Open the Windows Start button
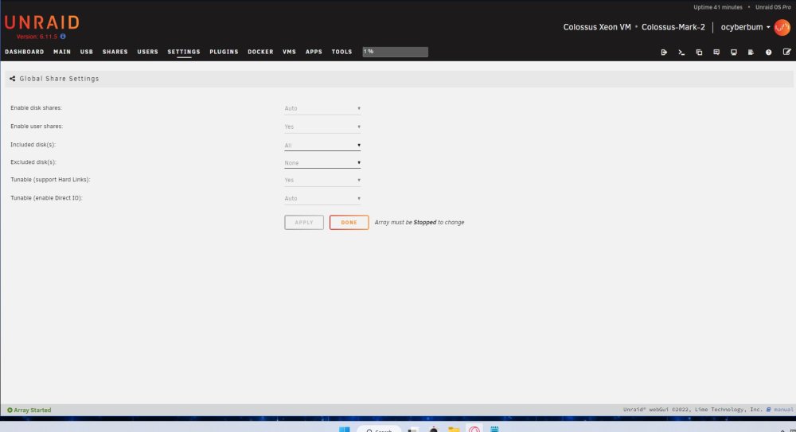The image size is (796, 432). (x=344, y=430)
